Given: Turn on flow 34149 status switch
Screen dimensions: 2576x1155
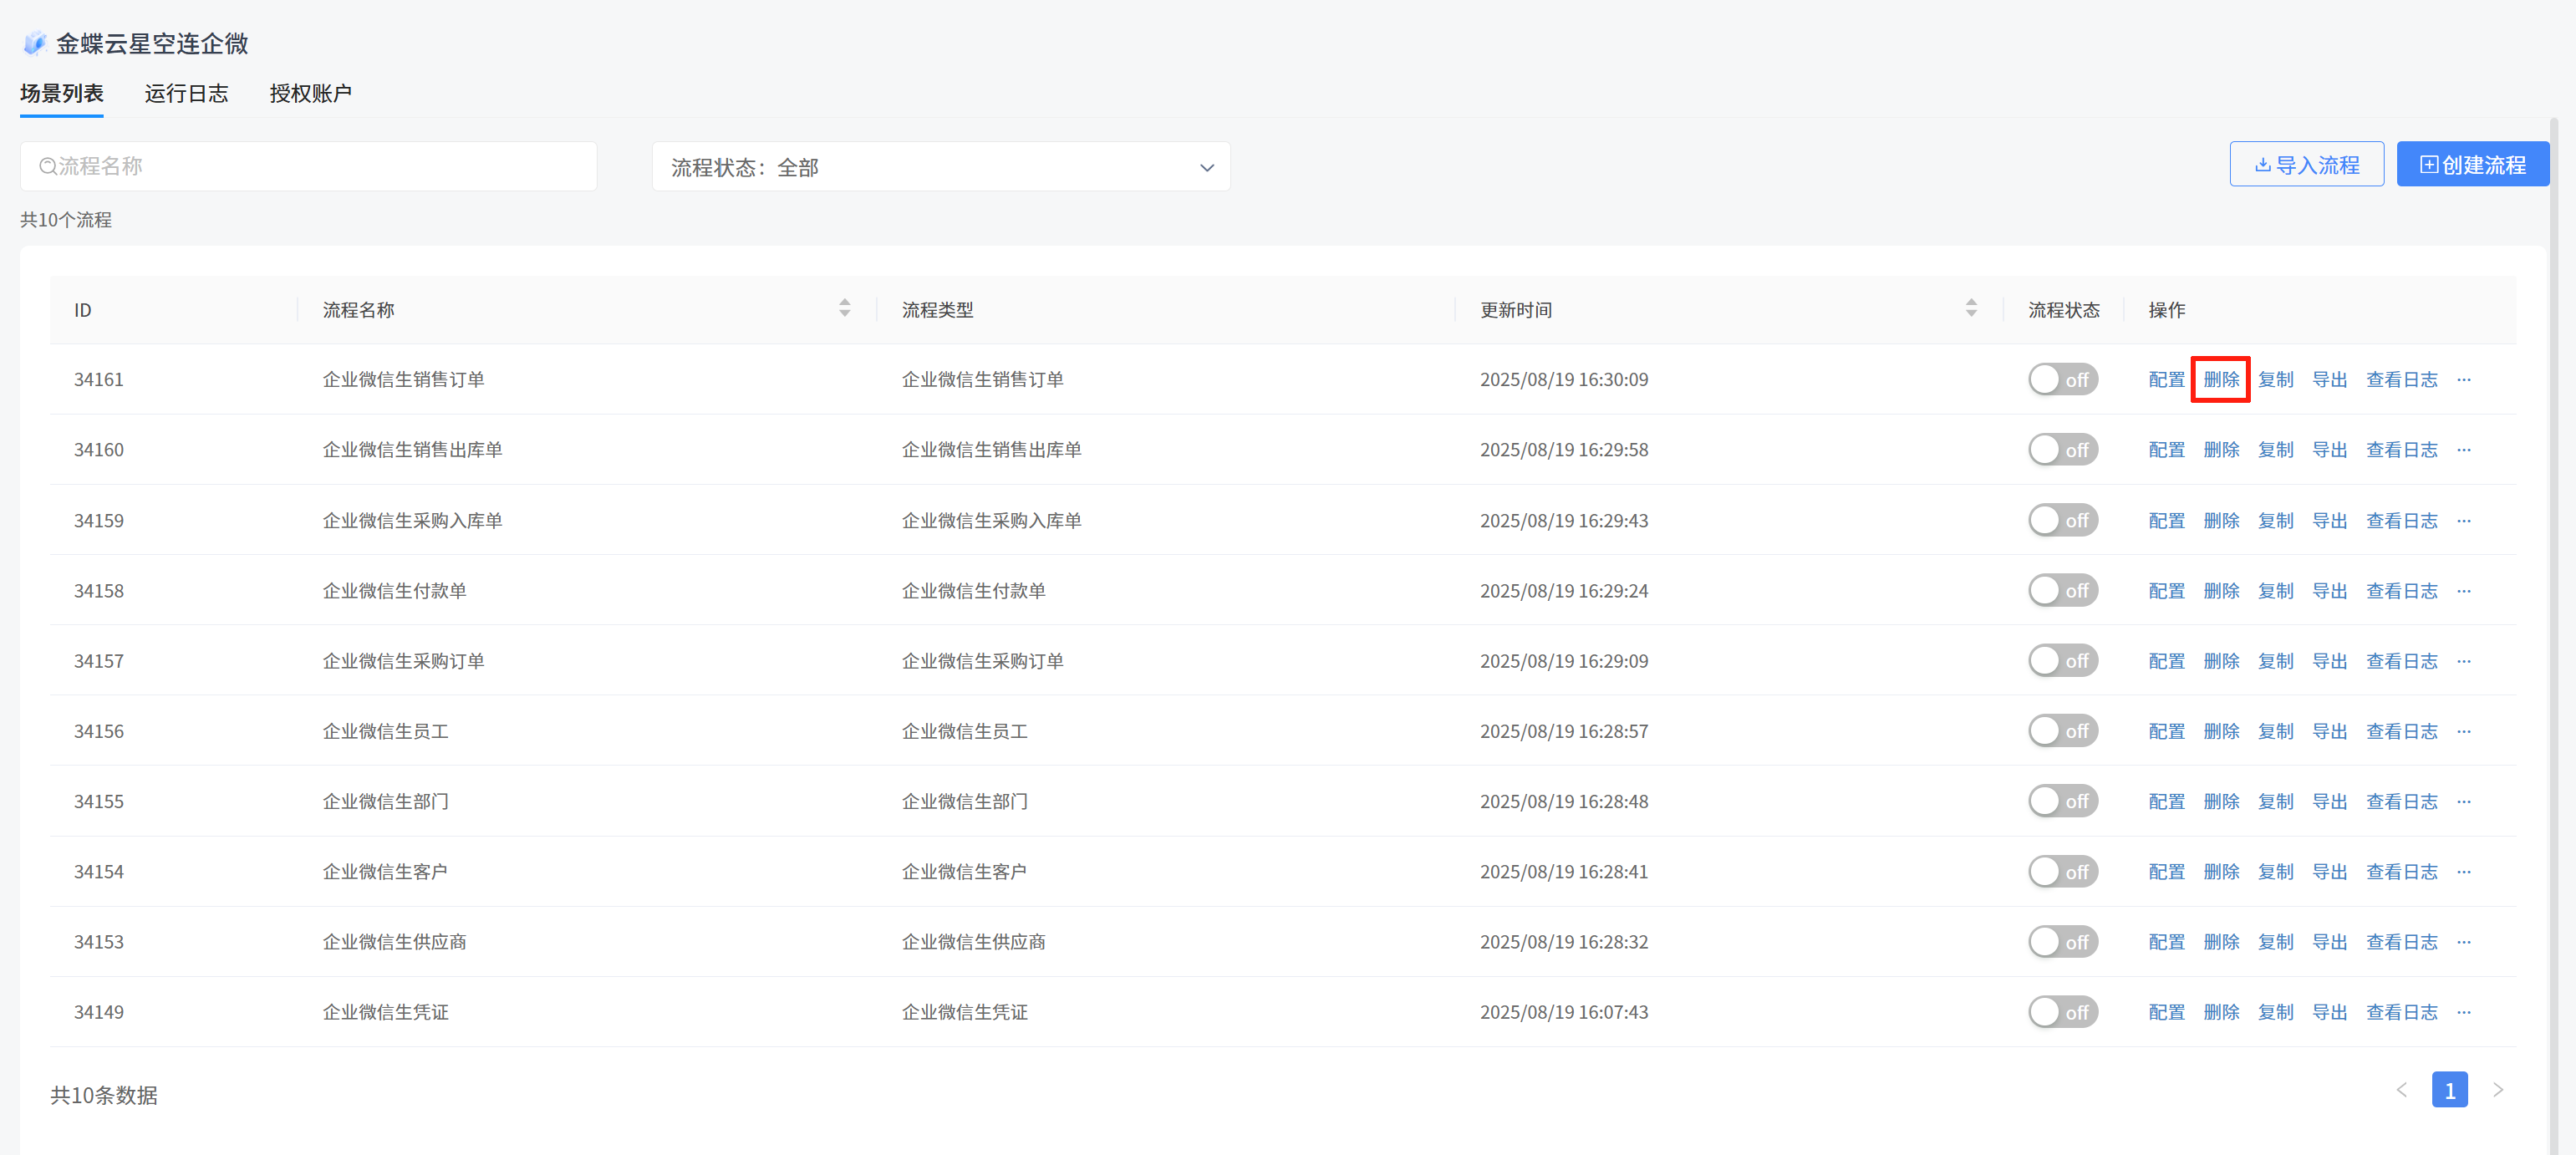Looking at the screenshot, I should (2062, 1012).
